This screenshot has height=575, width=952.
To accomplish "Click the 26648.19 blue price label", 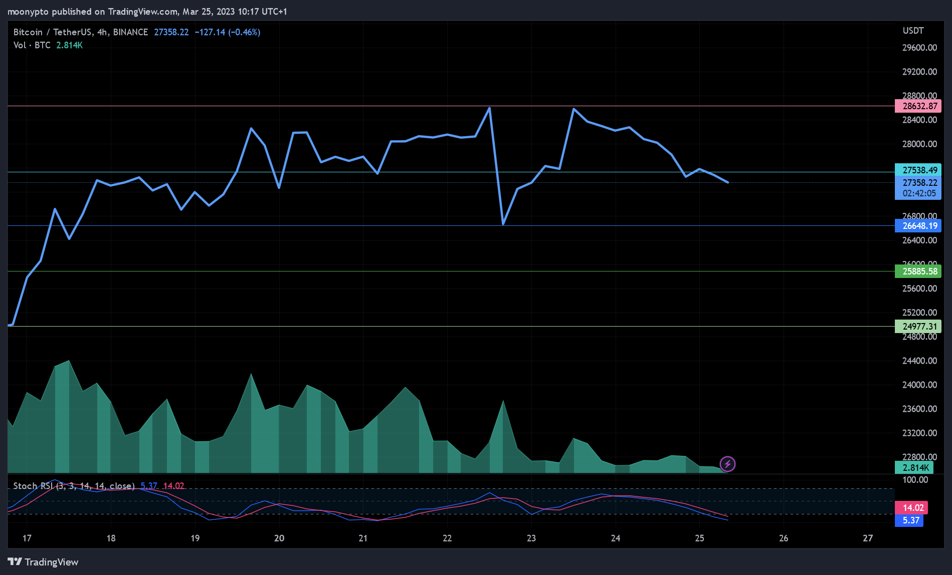I will (x=918, y=226).
